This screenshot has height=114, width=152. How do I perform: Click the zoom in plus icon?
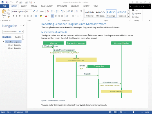point(142,112)
